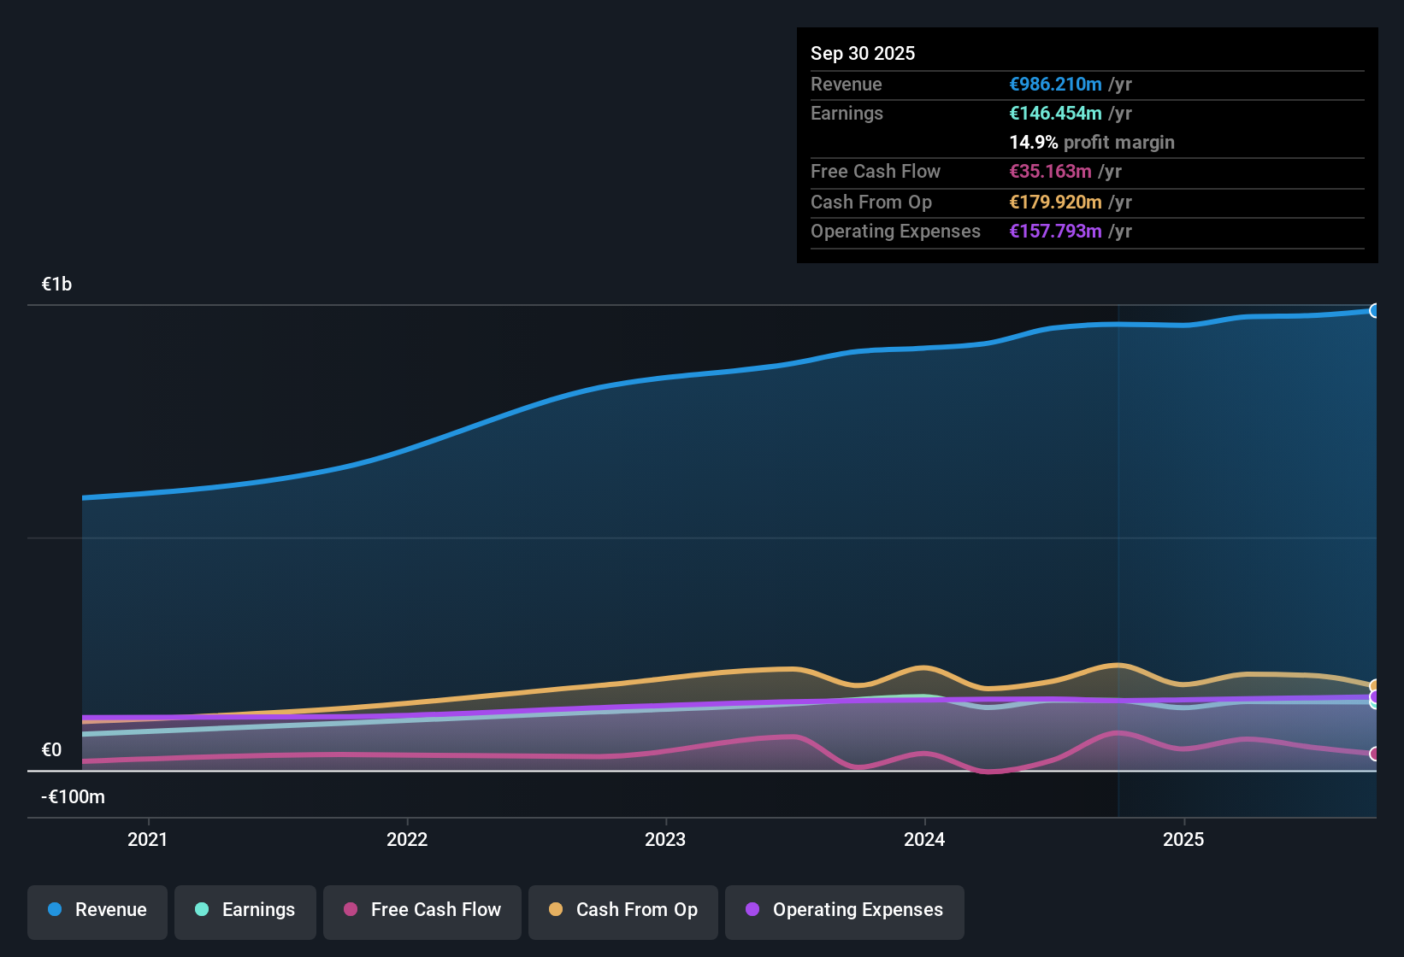Viewport: 1404px width, 957px height.
Task: Click the Cash From Op endpoint marker
Action: point(1375,686)
